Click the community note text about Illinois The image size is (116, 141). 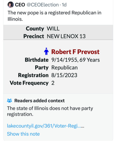50,111
